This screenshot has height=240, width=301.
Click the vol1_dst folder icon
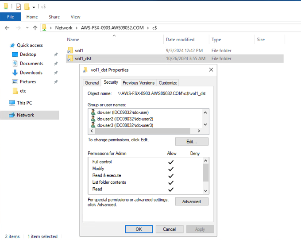click(70, 58)
